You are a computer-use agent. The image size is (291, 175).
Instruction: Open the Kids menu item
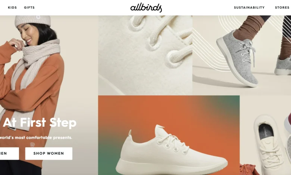point(12,7)
